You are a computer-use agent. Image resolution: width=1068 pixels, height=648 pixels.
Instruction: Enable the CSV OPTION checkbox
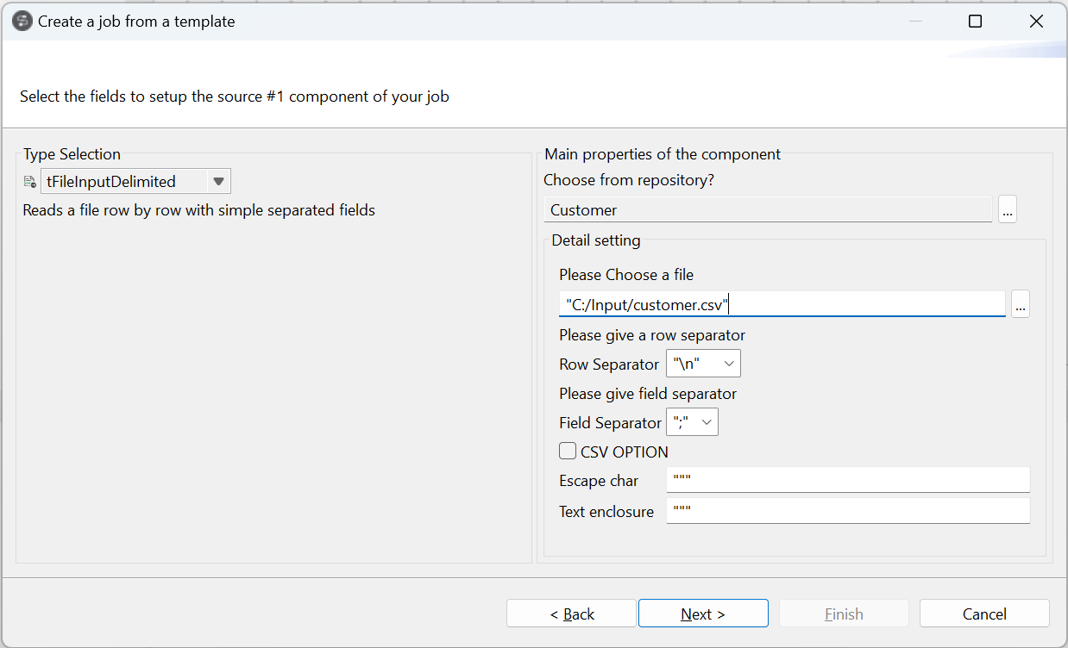[568, 451]
